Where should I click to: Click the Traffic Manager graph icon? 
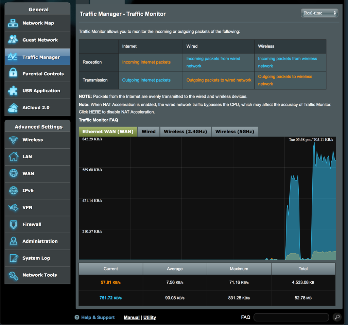point(13,57)
